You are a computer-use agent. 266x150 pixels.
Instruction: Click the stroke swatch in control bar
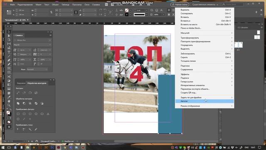point(127,15)
